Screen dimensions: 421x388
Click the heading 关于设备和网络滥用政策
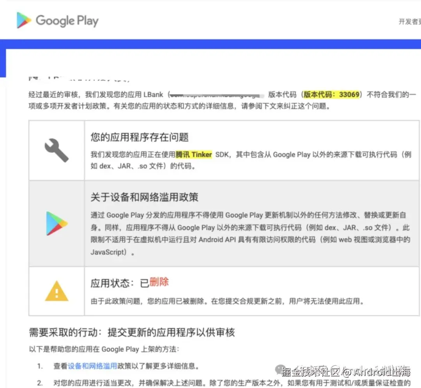coord(145,197)
